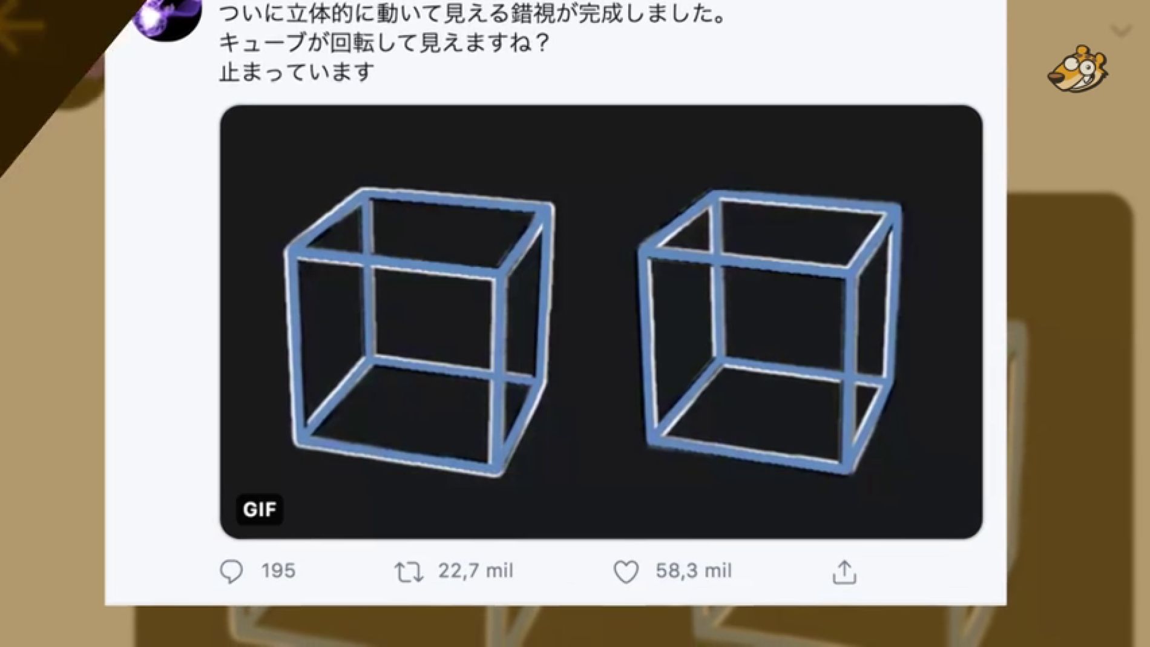The image size is (1150, 647).
Task: Open the 58,3 mil likes count
Action: pyautogui.click(x=694, y=571)
